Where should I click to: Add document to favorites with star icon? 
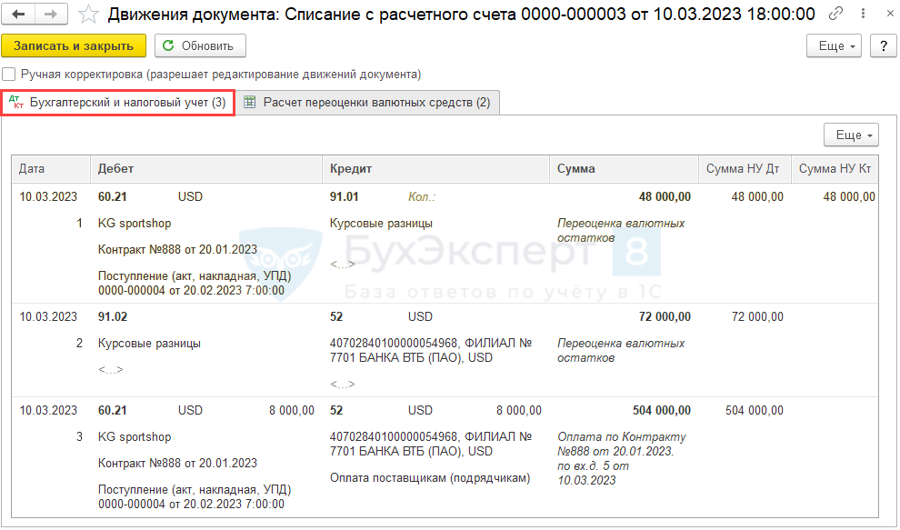(88, 15)
